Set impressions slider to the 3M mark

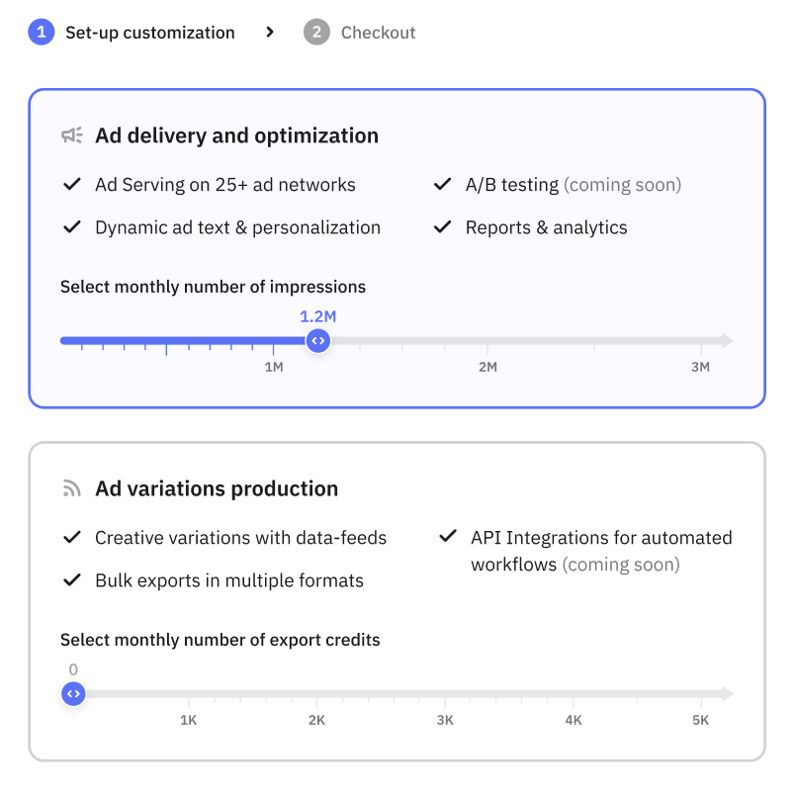point(701,341)
